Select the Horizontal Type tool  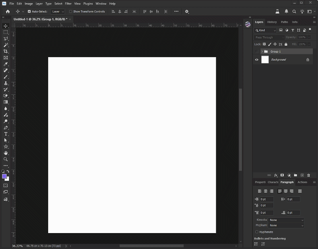tap(6, 134)
